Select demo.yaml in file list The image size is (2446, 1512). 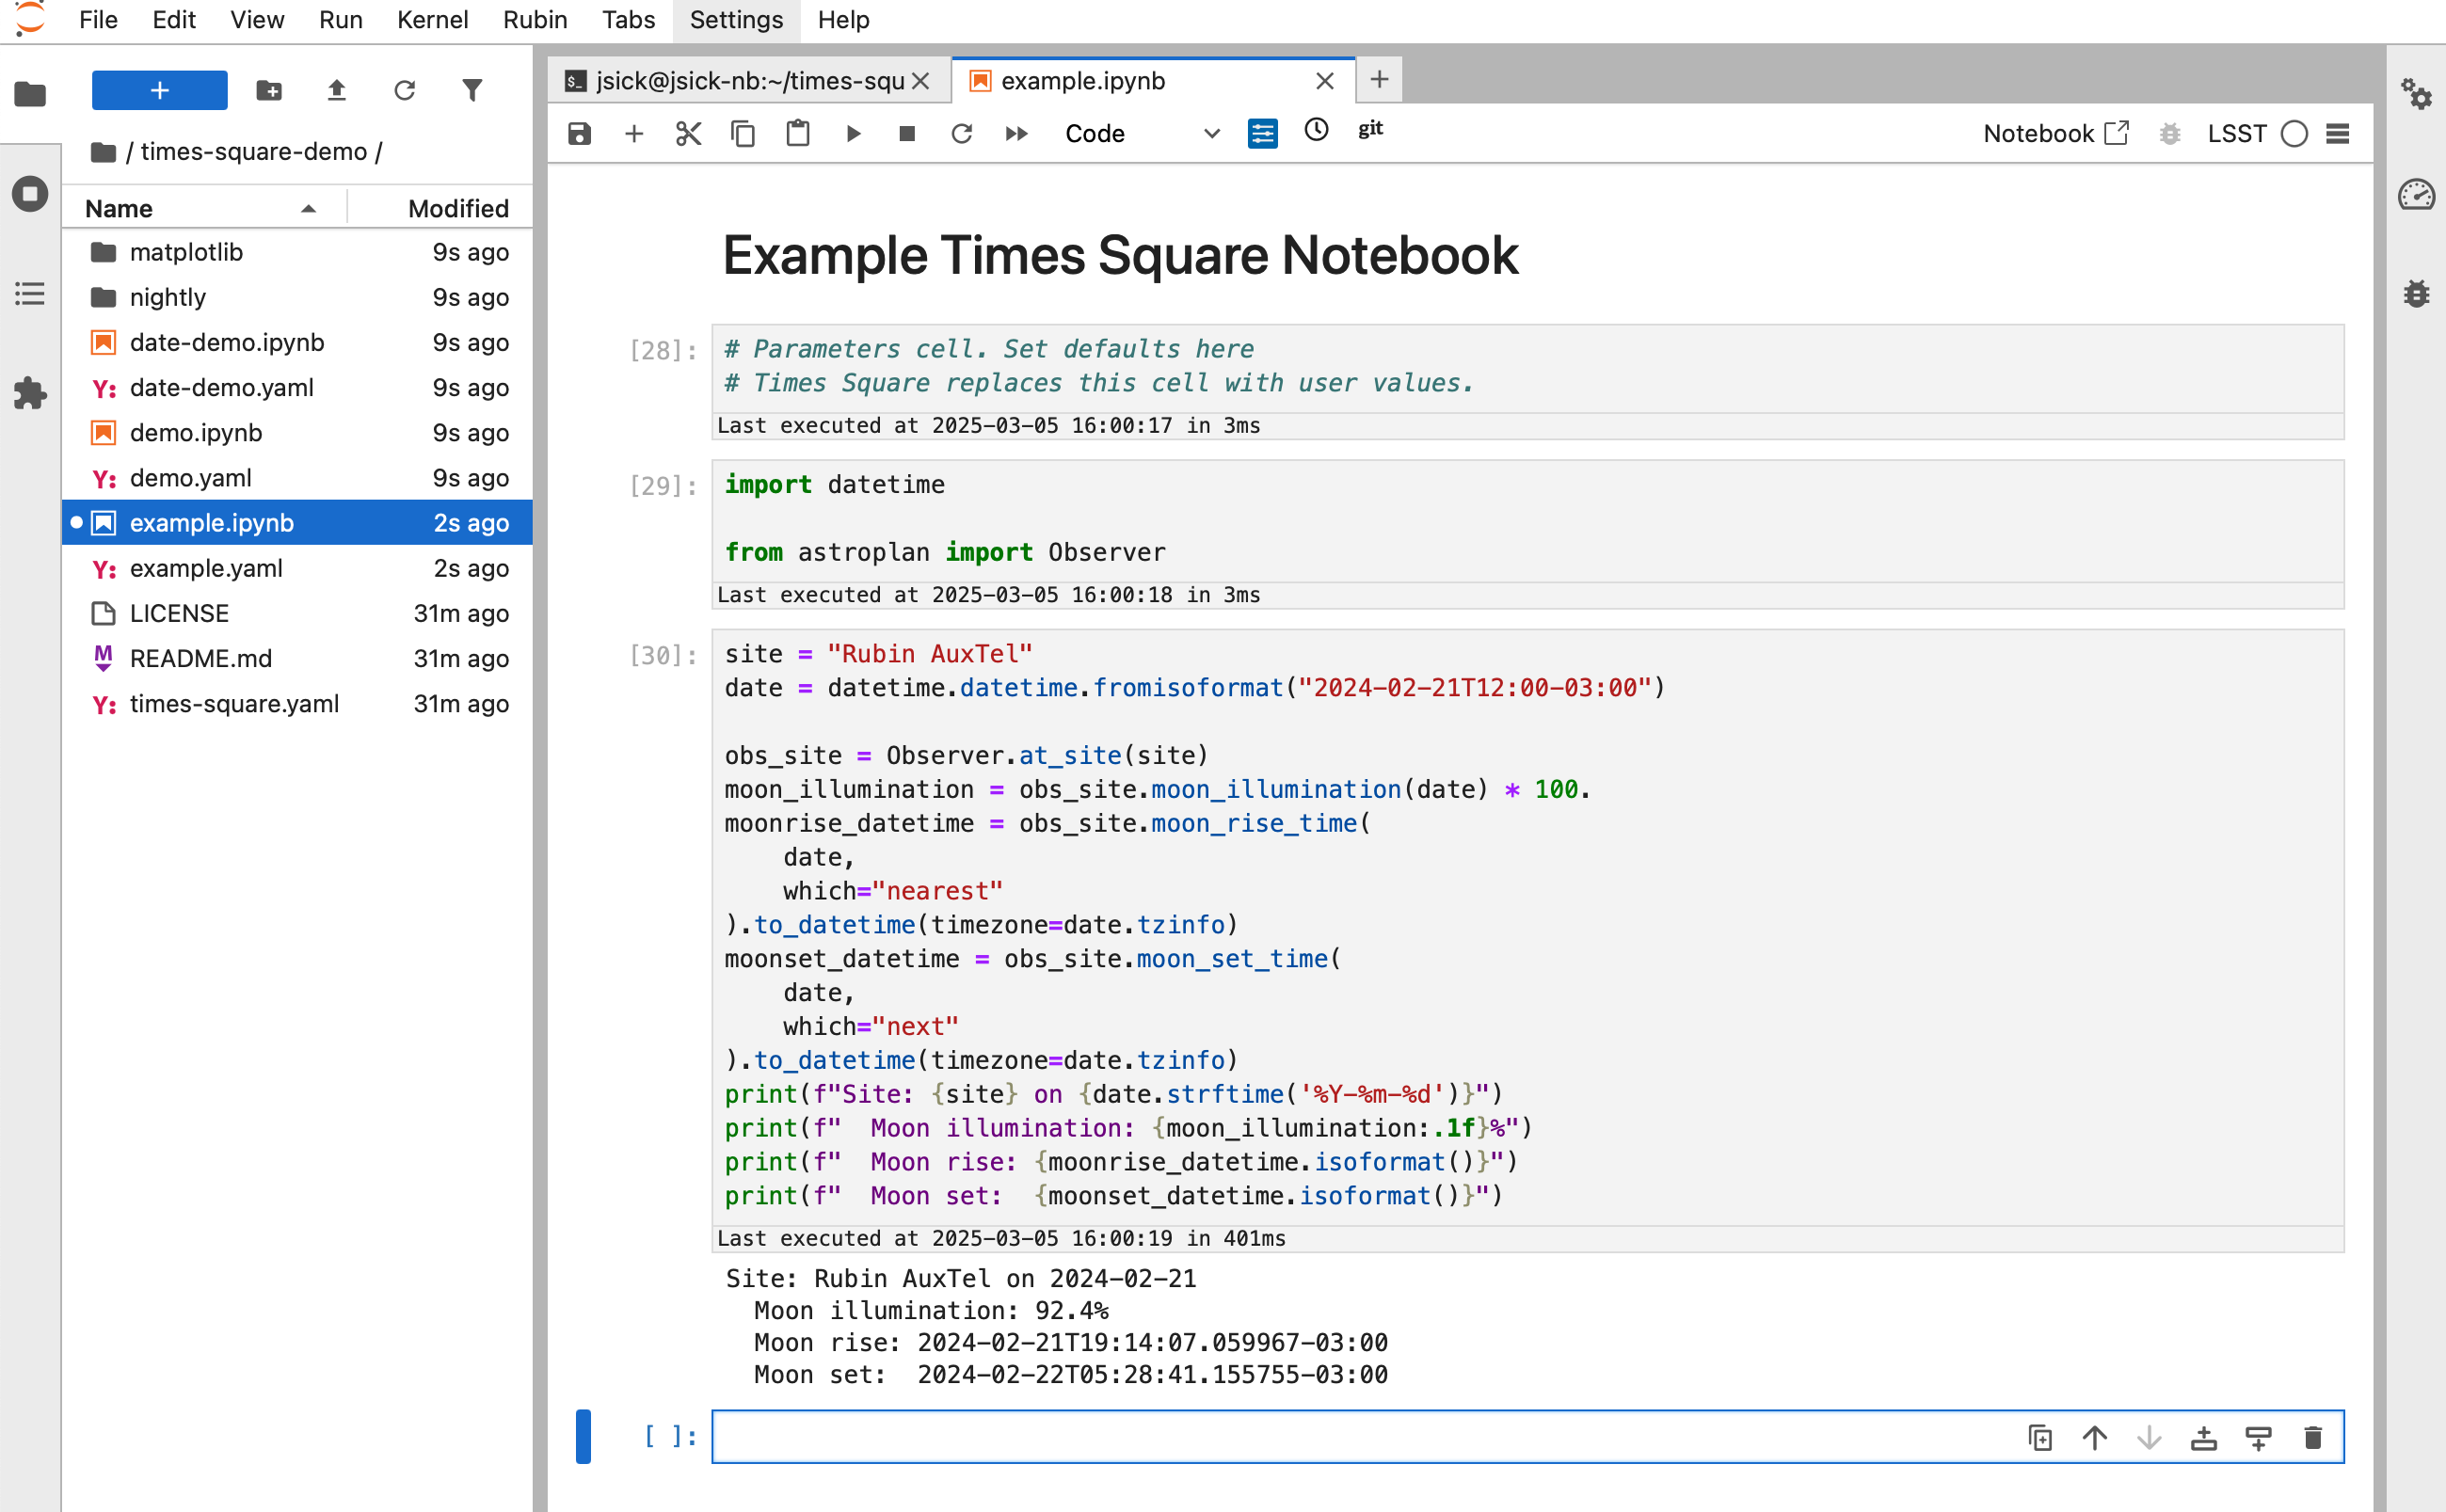click(x=297, y=478)
